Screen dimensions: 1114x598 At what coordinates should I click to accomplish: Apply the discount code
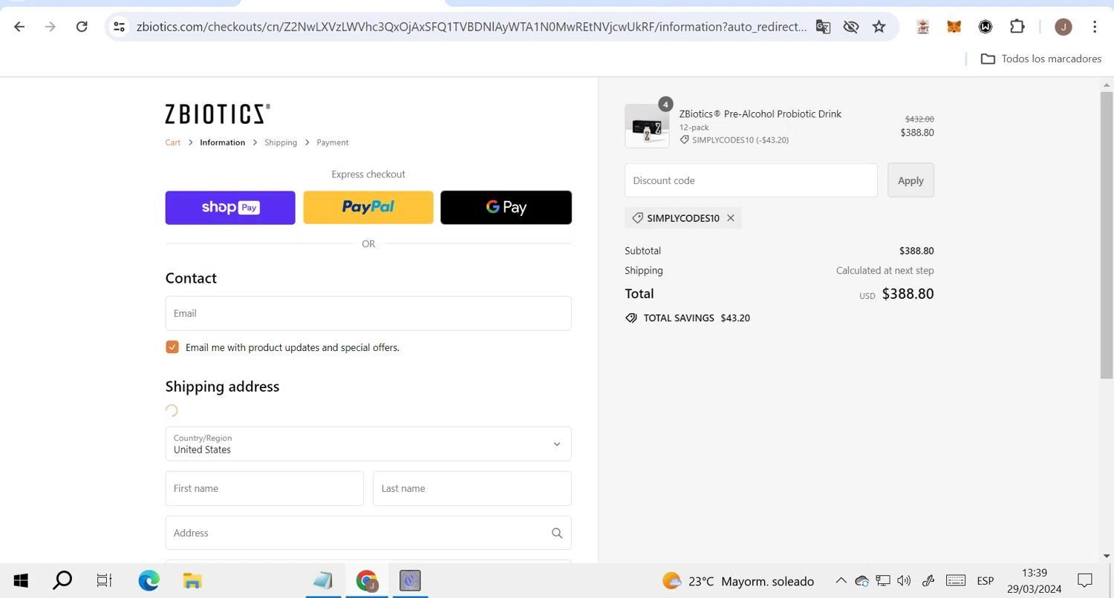click(x=911, y=180)
